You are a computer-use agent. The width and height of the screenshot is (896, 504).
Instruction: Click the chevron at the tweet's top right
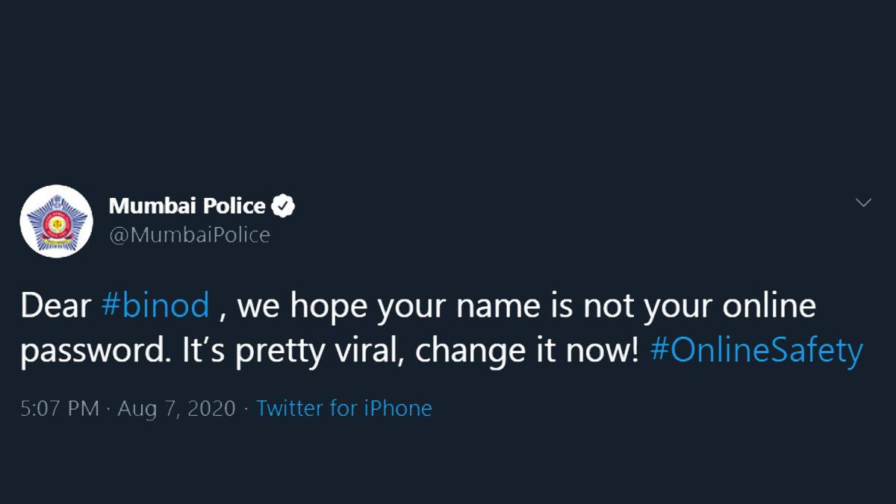[864, 202]
